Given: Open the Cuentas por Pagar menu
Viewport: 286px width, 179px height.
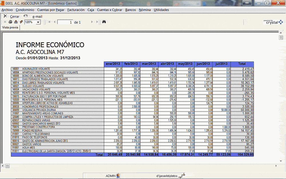Looking at the screenshot, I should tap(51, 10).
